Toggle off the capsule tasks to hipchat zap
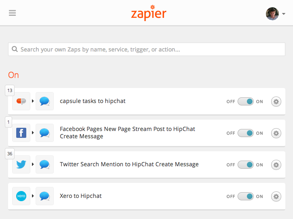Image resolution: width=293 pixels, height=219 pixels. (x=246, y=101)
